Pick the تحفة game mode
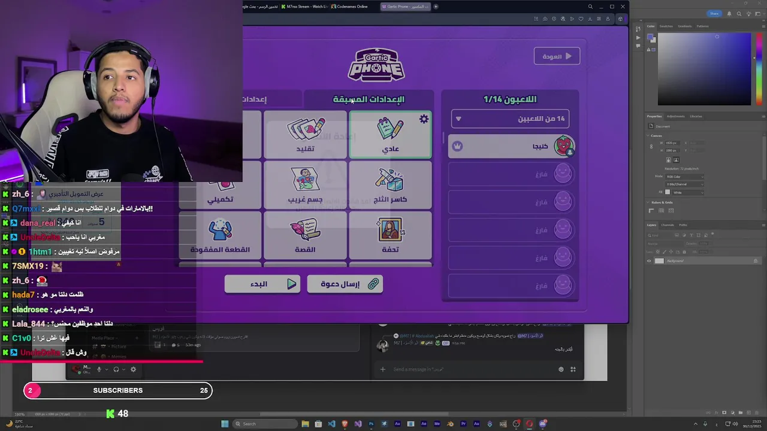This screenshot has width=767, height=431. click(x=390, y=235)
